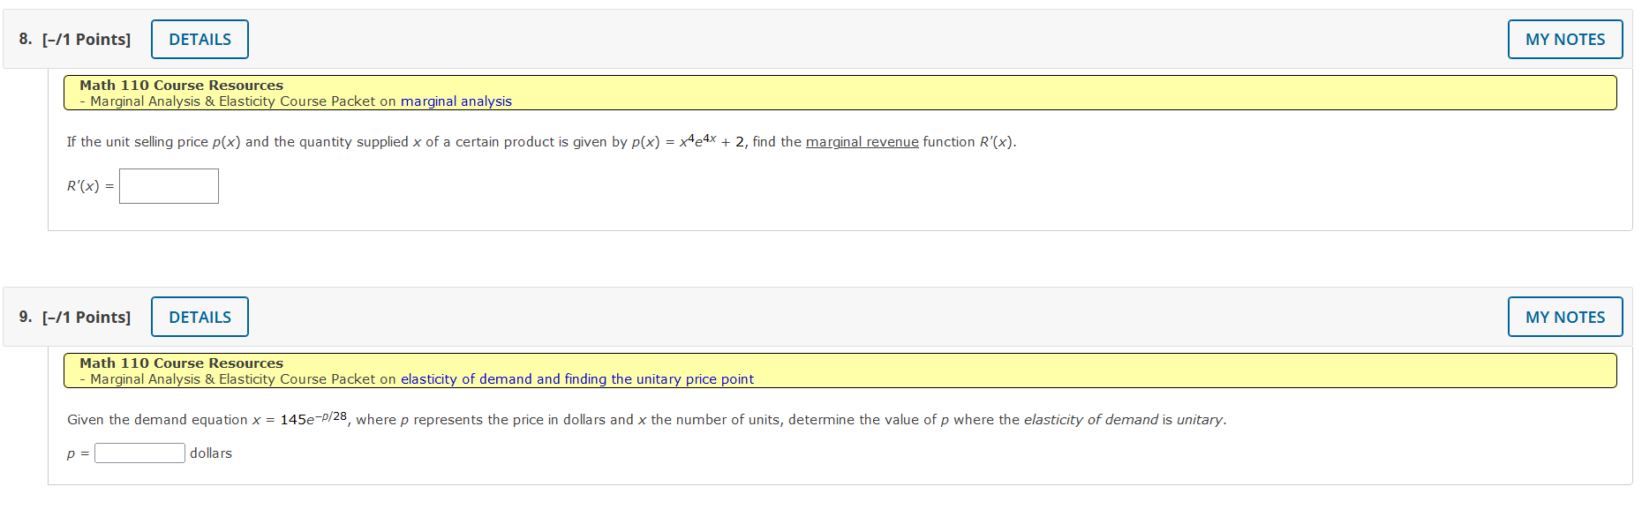
Task: Click the p dollars answer input box
Action: 139,453
